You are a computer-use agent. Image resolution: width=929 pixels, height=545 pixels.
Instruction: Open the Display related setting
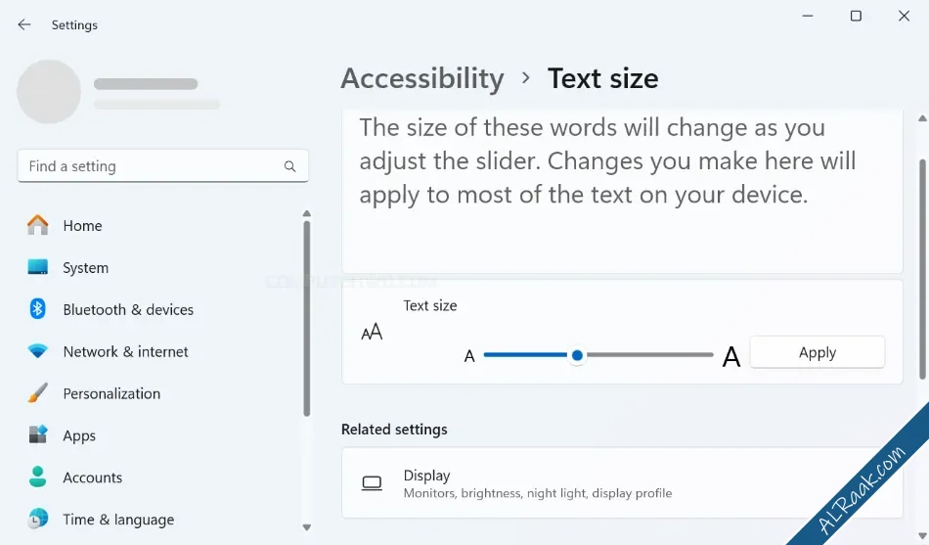(622, 483)
